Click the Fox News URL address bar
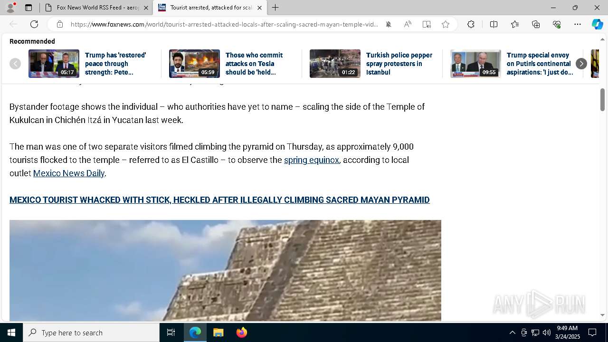Viewport: 608px width, 342px height. [224, 24]
